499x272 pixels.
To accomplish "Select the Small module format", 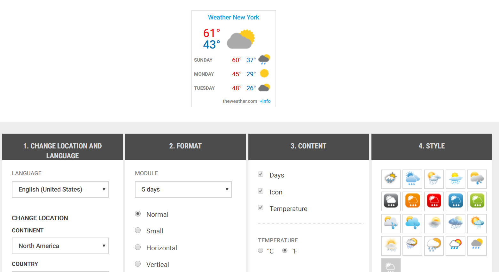I will (x=138, y=230).
